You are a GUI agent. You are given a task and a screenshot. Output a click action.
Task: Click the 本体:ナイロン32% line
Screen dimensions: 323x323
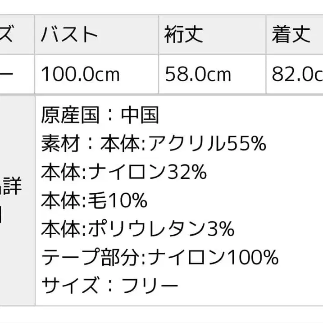(x=123, y=172)
